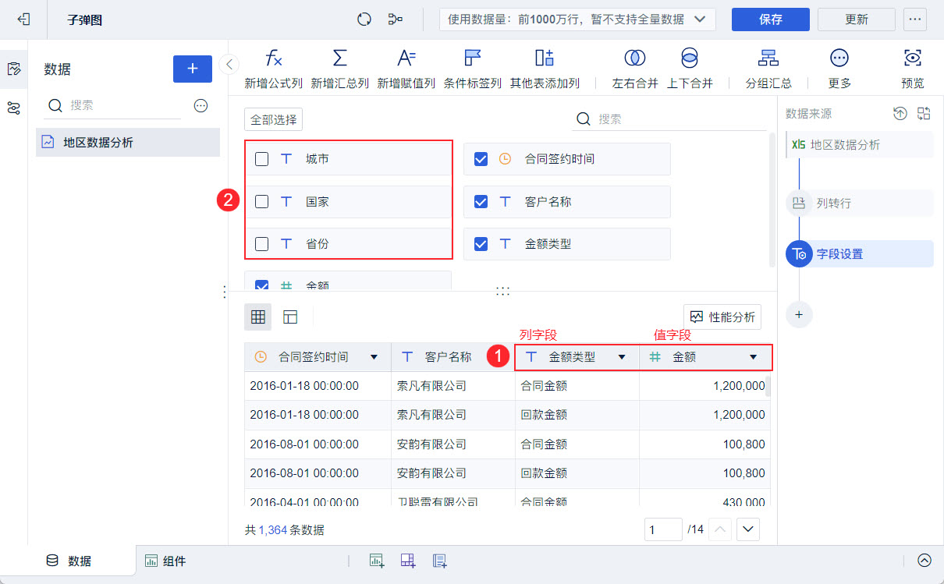Open the 合同签约时间 column header dropdown
This screenshot has height=584, width=944.
click(374, 357)
